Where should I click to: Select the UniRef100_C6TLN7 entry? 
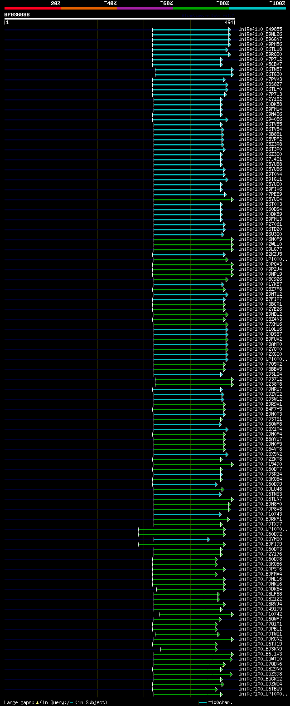click(x=261, y=499)
